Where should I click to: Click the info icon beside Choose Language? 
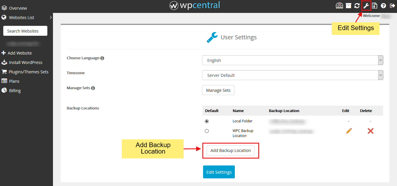[102, 58]
